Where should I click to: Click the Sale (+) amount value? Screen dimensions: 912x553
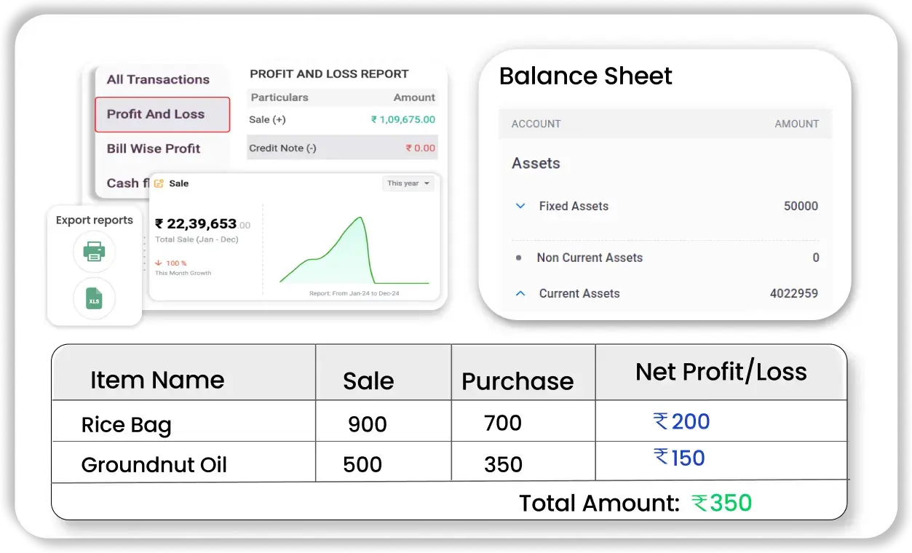coord(403,119)
